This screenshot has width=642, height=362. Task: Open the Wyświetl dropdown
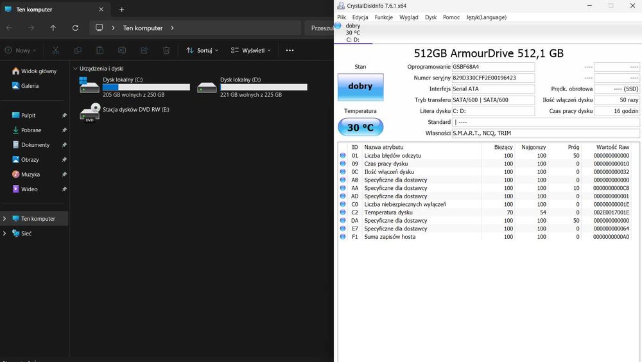click(x=250, y=50)
